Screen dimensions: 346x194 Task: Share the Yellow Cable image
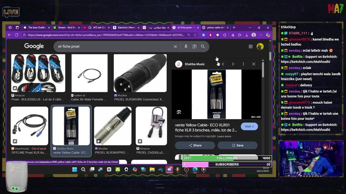[x=195, y=145]
